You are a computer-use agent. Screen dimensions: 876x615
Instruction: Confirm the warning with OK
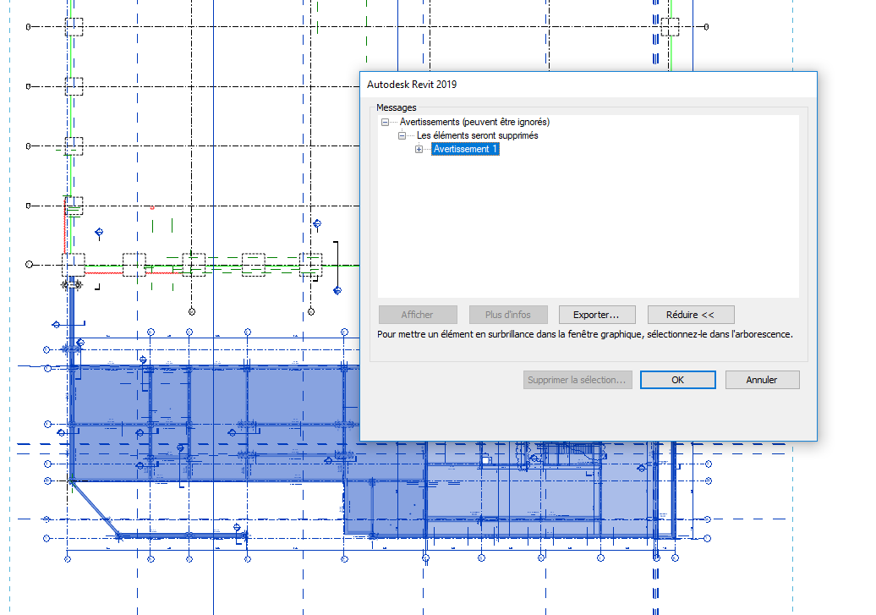677,380
